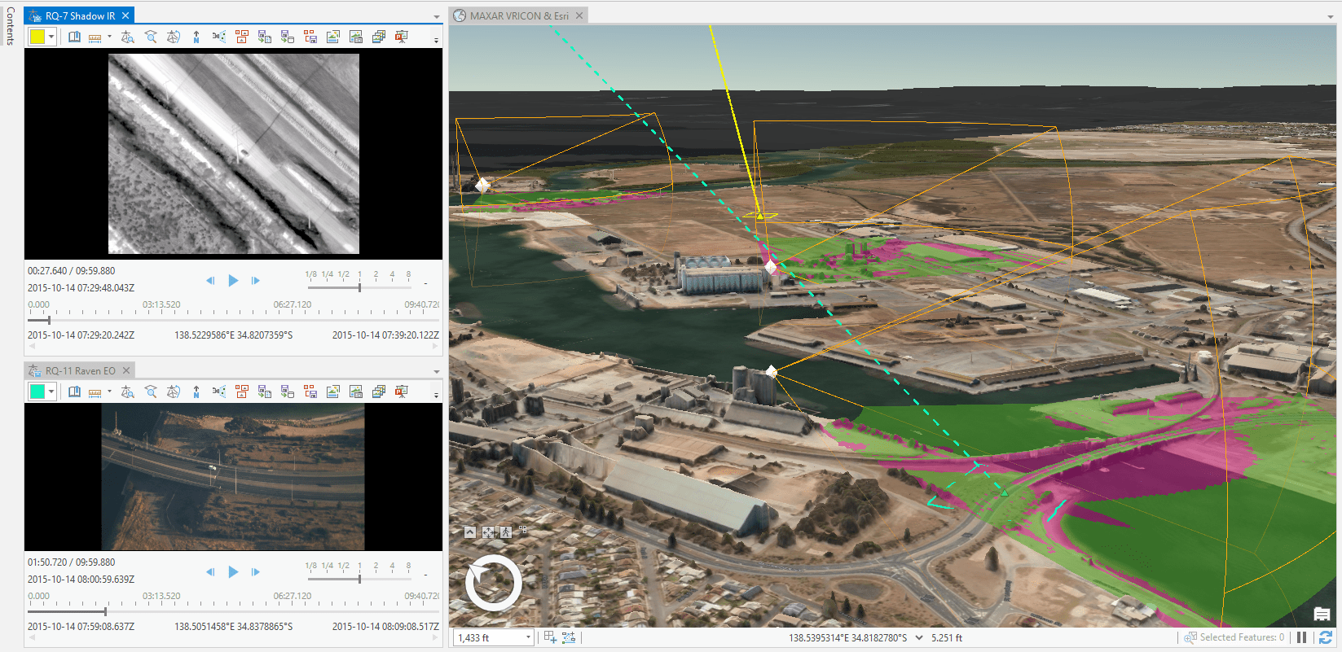Toggle north arrow in RQ-11 Raven EO toolbar
1342x652 pixels.
coord(196,392)
